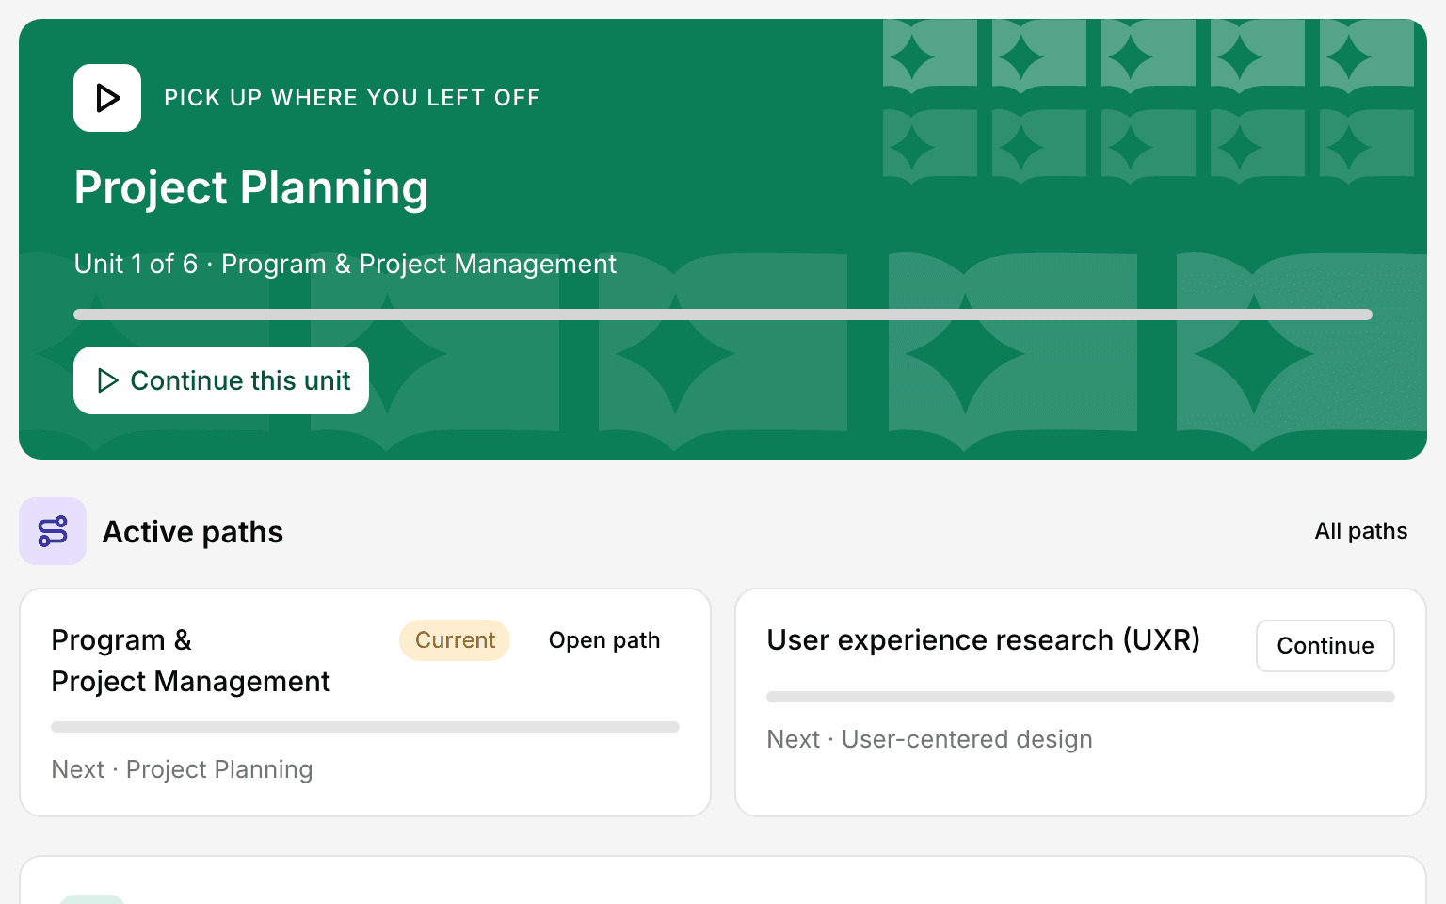Click the Project Planning unit progress bar
The image size is (1446, 904).
point(723,315)
